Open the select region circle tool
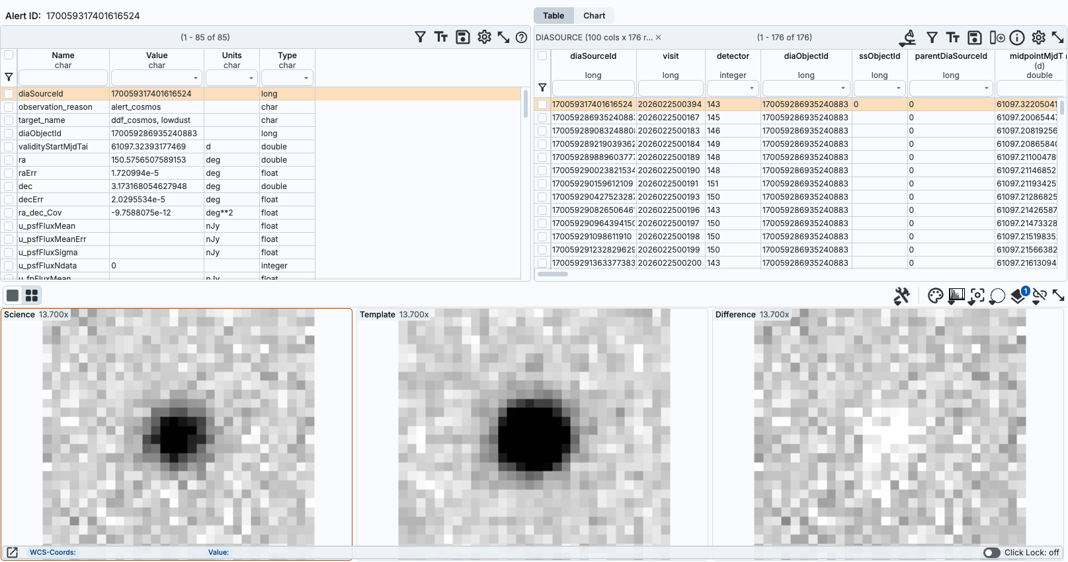The width and height of the screenshot is (1068, 562). tap(997, 296)
